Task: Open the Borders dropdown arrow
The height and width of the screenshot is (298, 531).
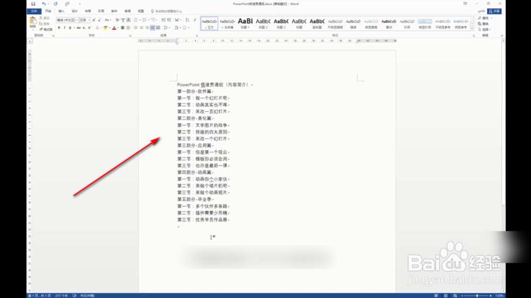Action: click(189, 28)
